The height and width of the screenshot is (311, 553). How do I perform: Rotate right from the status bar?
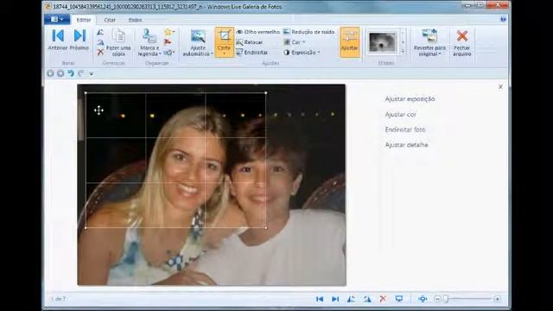click(367, 299)
